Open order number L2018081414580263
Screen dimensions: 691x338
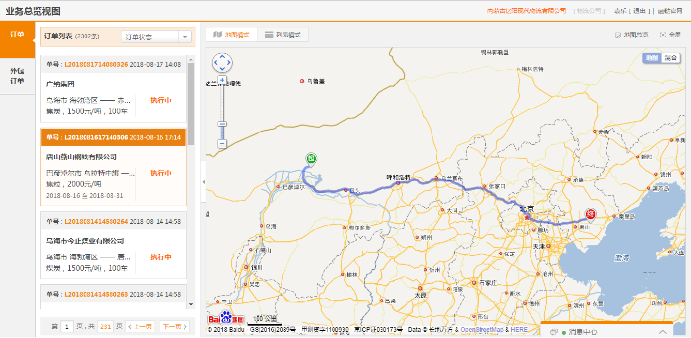coord(96,295)
